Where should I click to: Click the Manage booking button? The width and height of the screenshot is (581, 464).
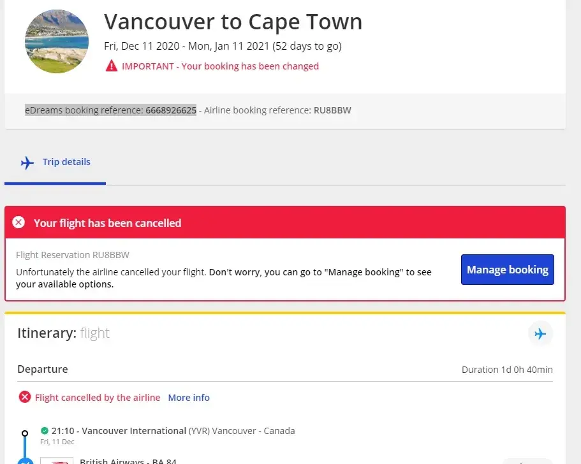[x=507, y=270]
